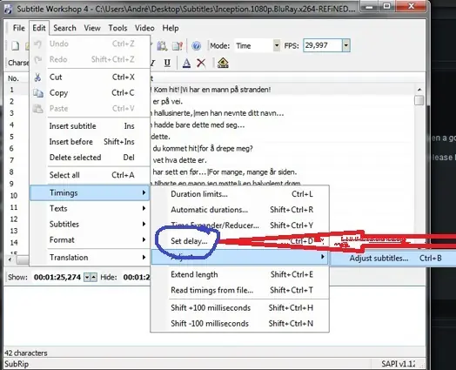456x370 pixels.
Task: Choose Duration limits... option
Action: click(240, 194)
